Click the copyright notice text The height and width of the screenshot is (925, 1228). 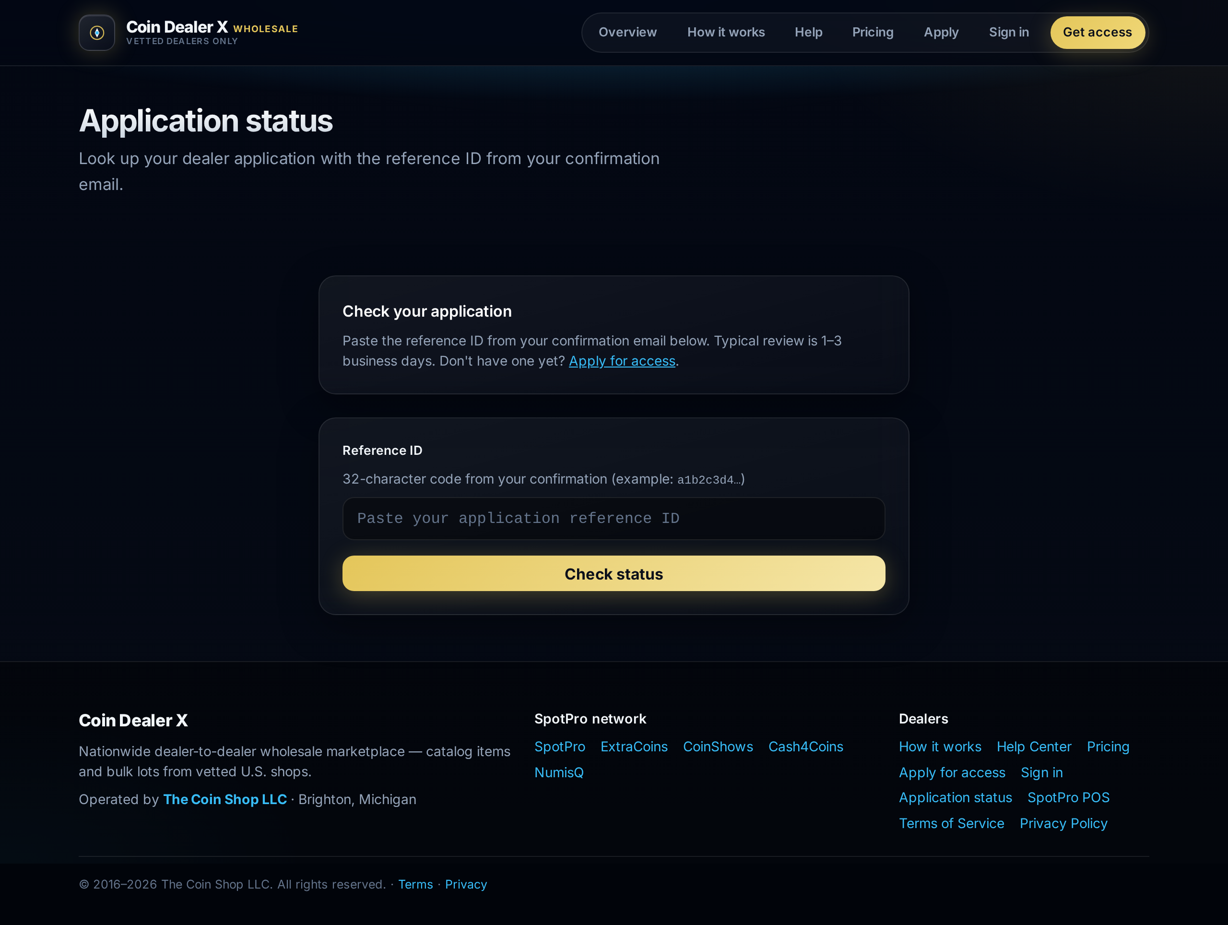232,884
